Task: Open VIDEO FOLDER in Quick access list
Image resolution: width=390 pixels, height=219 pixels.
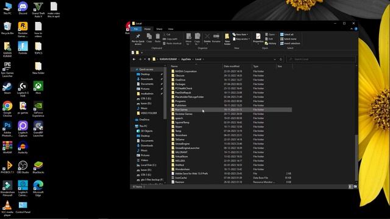Action: point(147,113)
